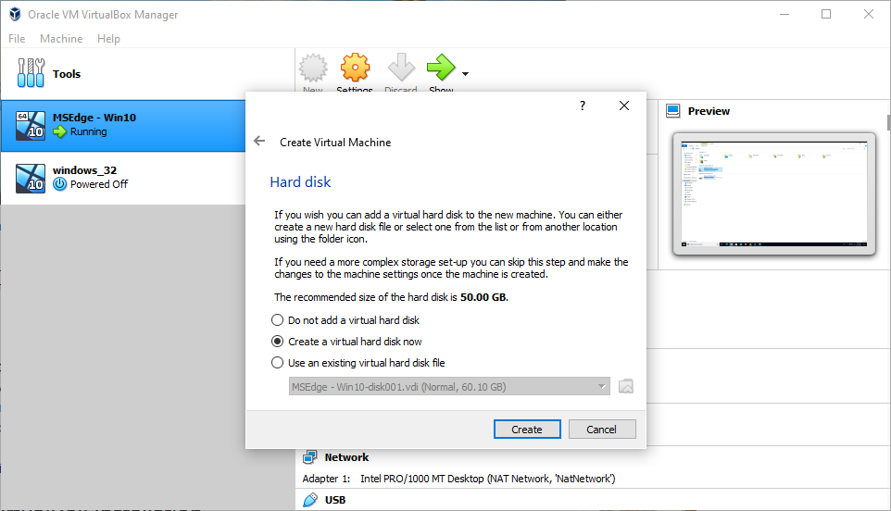891x511 pixels.
Task: Click the New machine toolbar icon
Action: tap(313, 69)
